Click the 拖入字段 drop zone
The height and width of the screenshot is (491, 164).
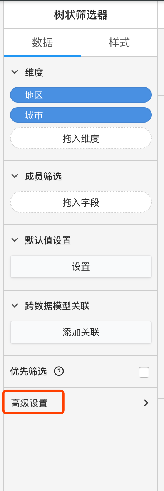click(x=81, y=202)
